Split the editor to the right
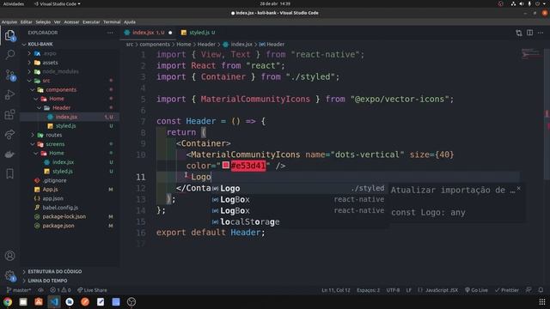The height and width of the screenshot is (309, 550). click(529, 33)
